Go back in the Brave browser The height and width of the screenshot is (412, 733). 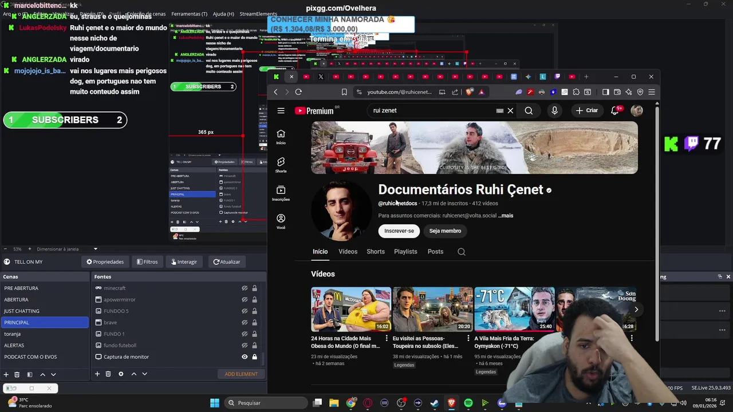pos(275,92)
